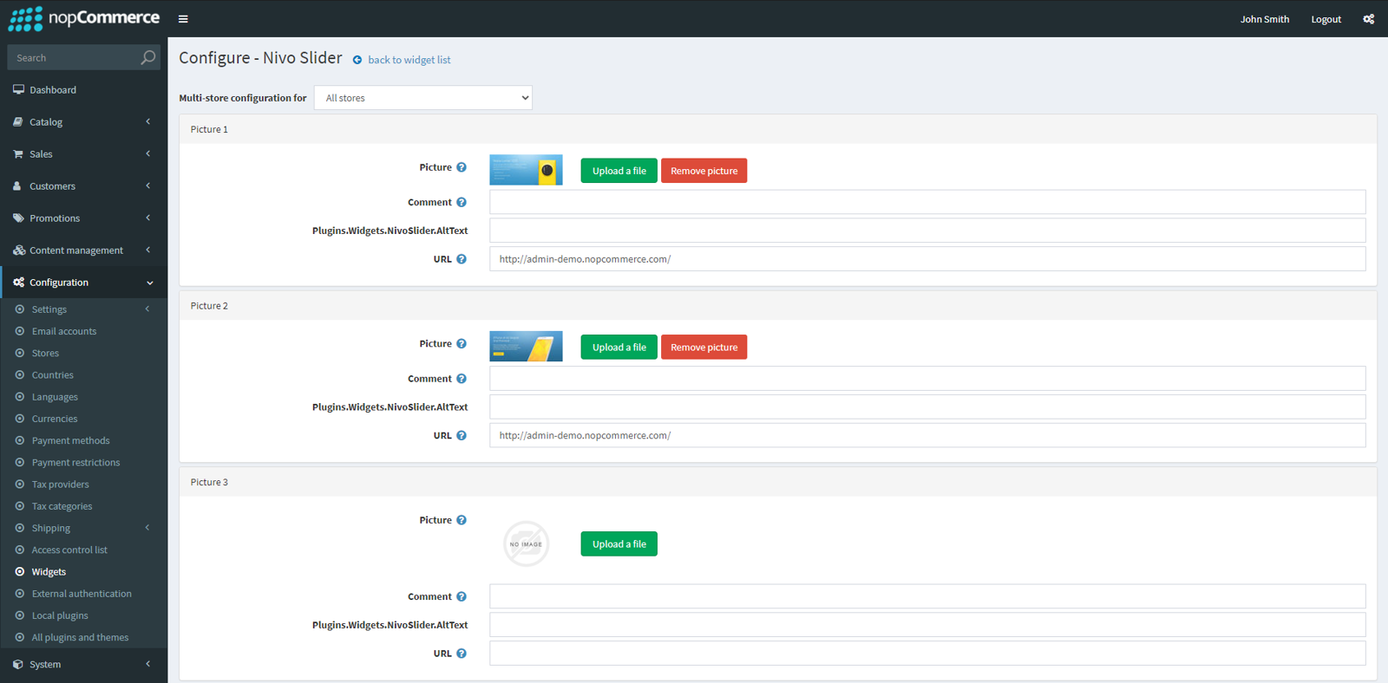Viewport: 1388px width, 683px height.
Task: Expand the System menu chevron
Action: (x=148, y=665)
